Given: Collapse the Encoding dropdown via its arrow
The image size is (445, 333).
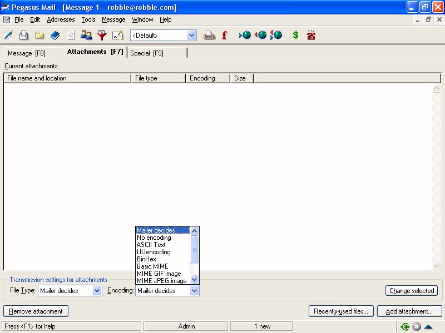Looking at the screenshot, I should (x=194, y=290).
